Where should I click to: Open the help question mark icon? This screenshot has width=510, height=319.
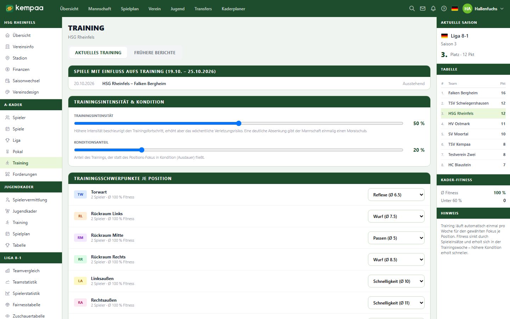pyautogui.click(x=444, y=9)
